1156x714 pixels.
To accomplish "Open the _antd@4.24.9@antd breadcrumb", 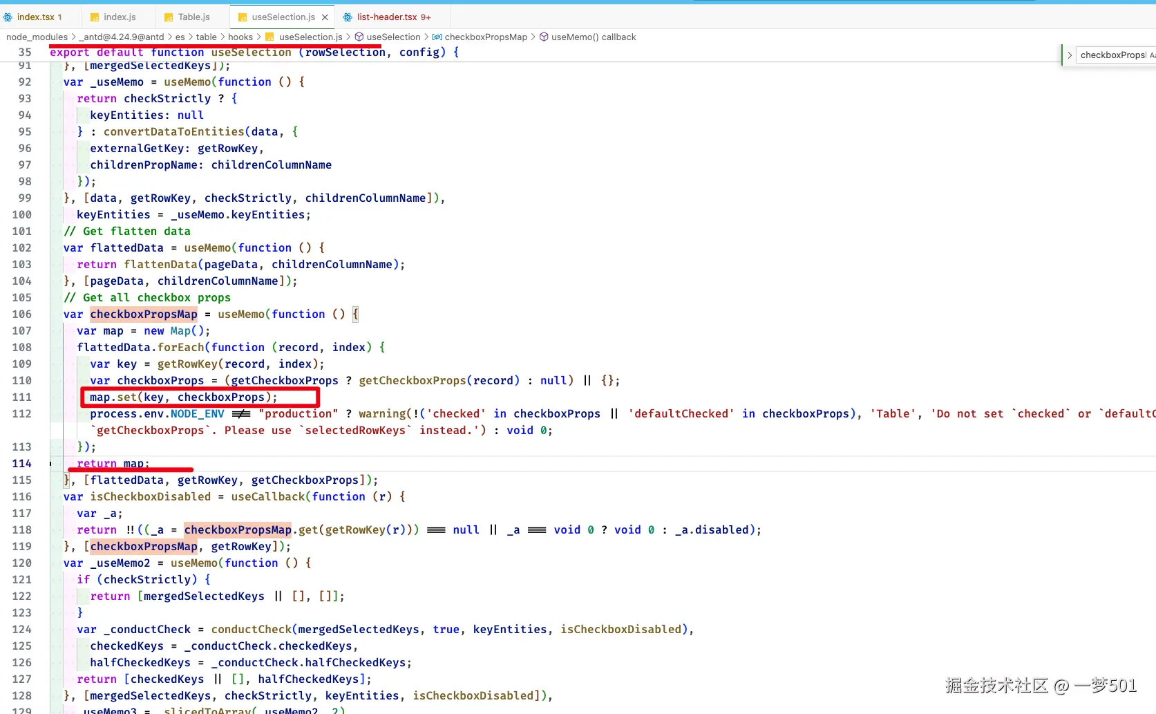I will 122,37.
